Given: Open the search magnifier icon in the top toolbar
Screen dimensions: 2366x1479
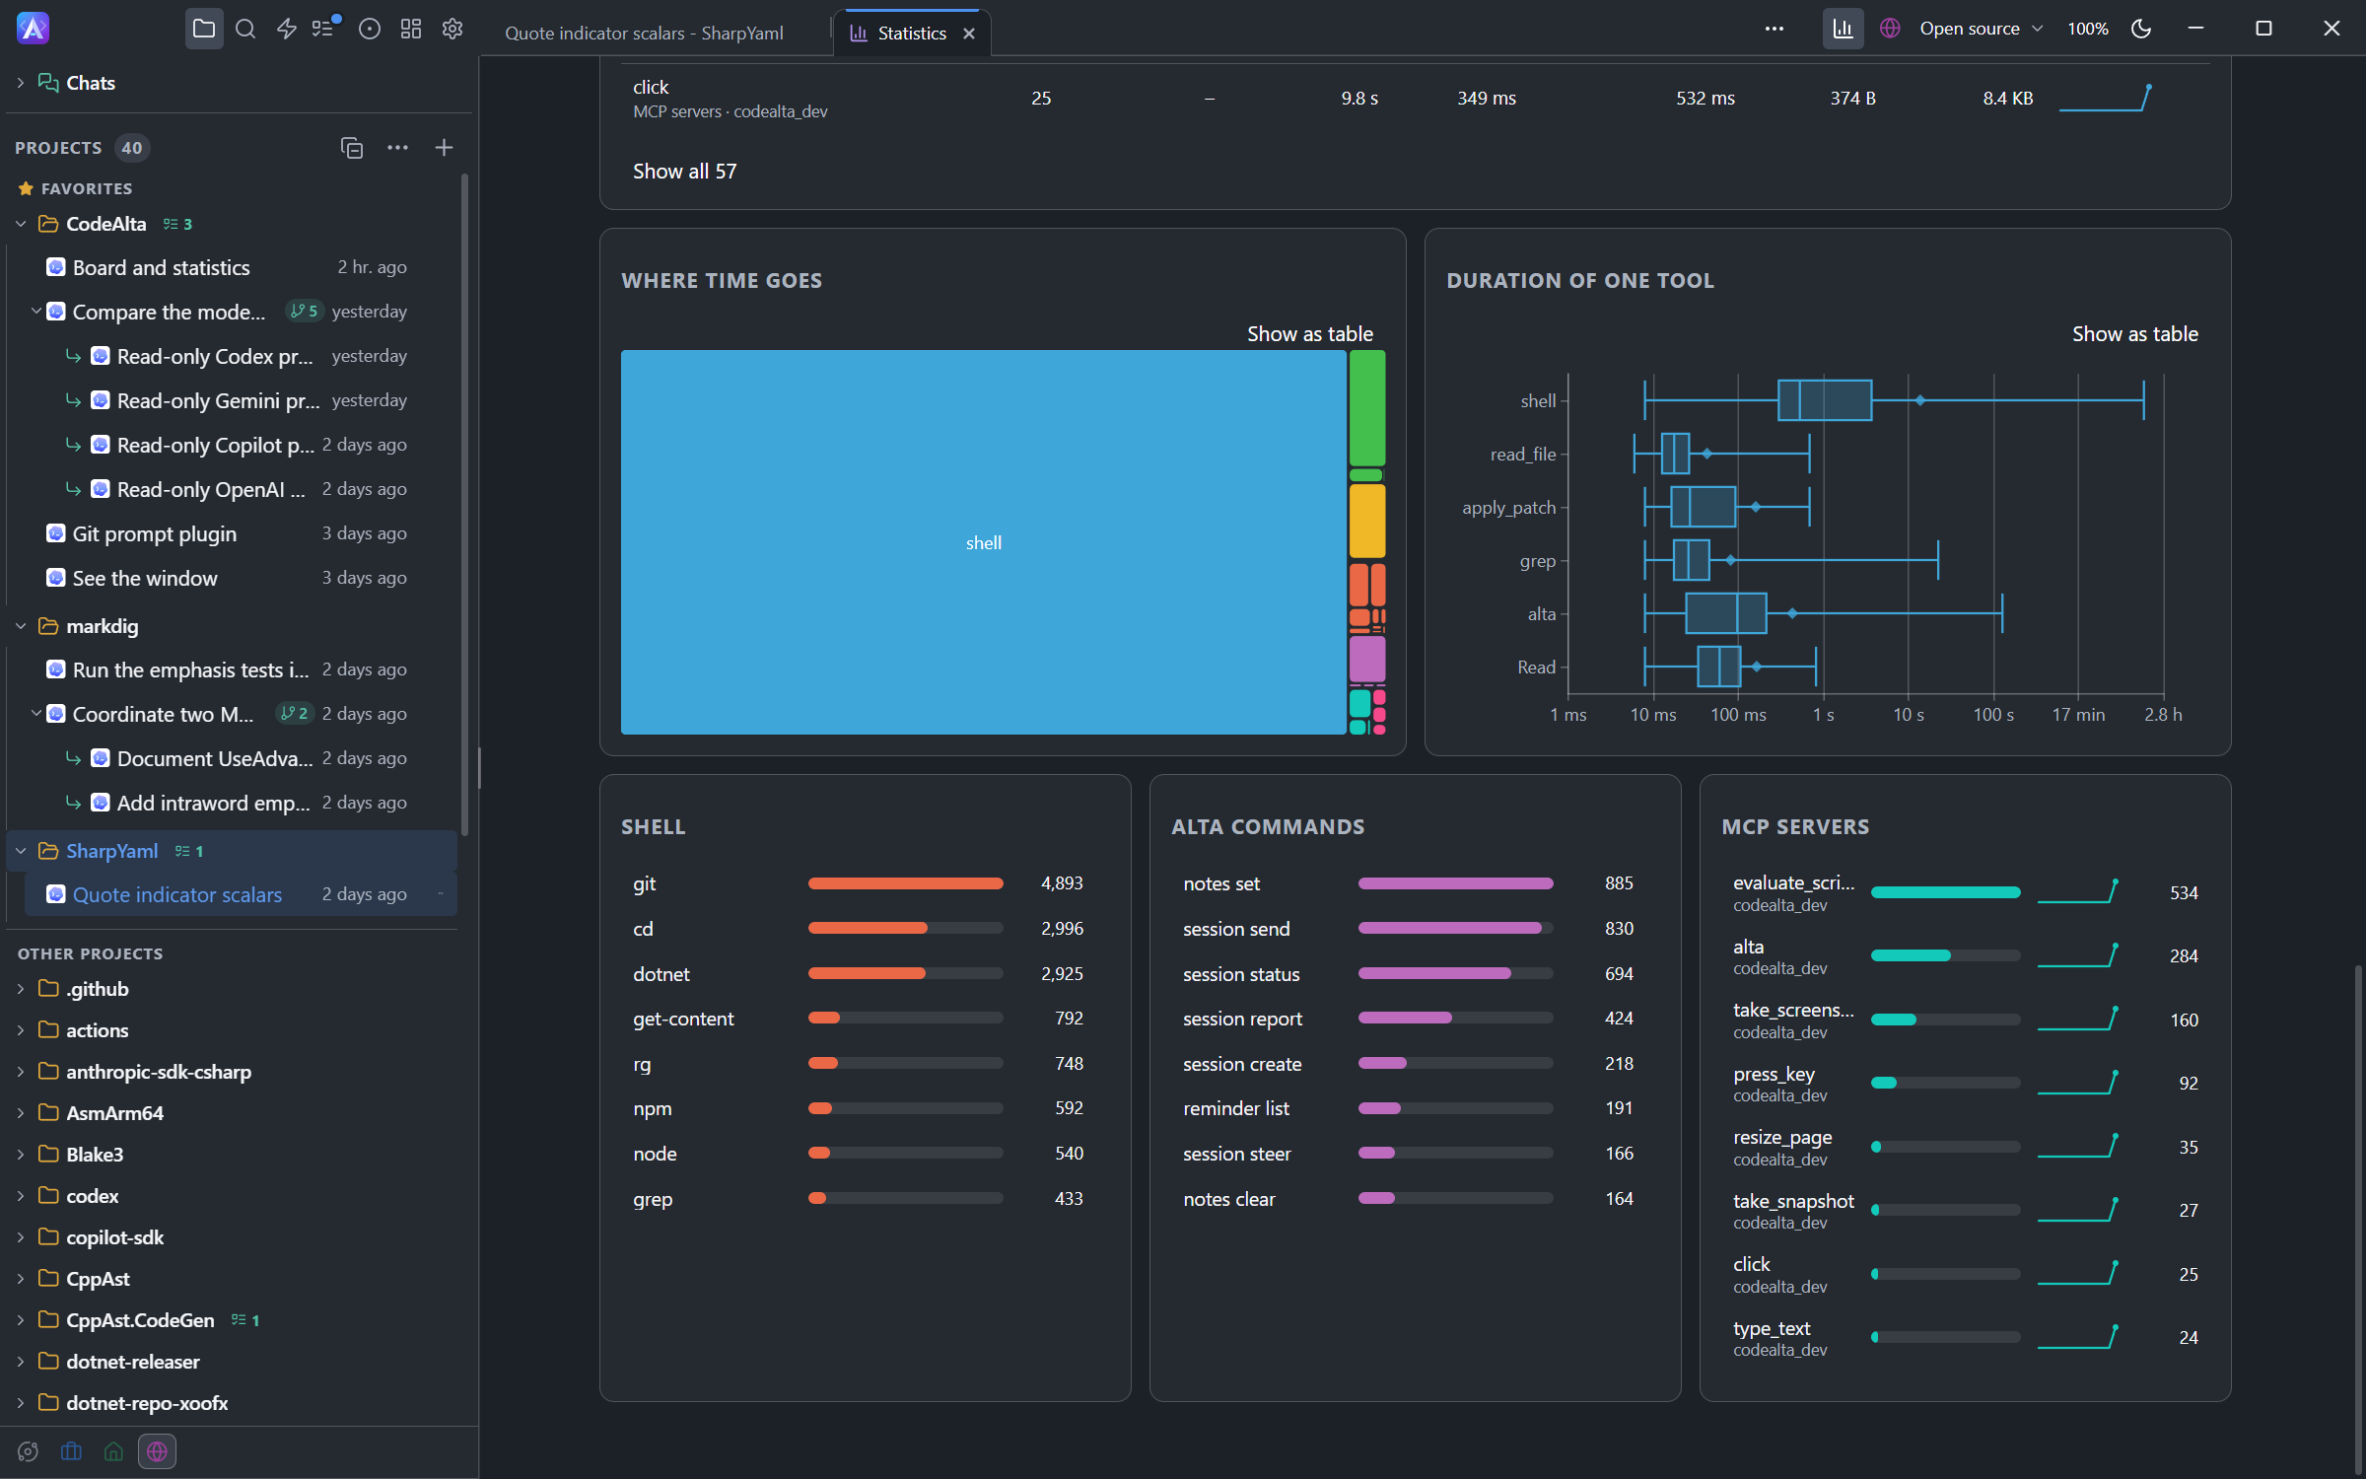Looking at the screenshot, I should [x=245, y=29].
